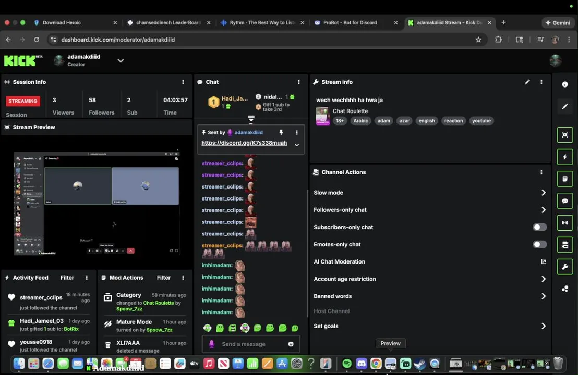This screenshot has height=375, width=578.
Task: Open Mod Actions three-dot menu
Action: 183,278
